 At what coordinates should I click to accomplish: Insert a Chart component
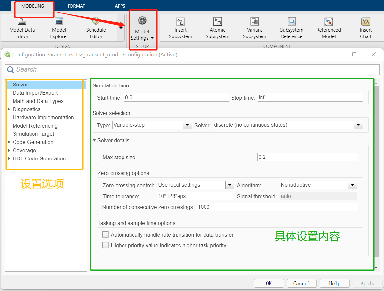[366, 28]
